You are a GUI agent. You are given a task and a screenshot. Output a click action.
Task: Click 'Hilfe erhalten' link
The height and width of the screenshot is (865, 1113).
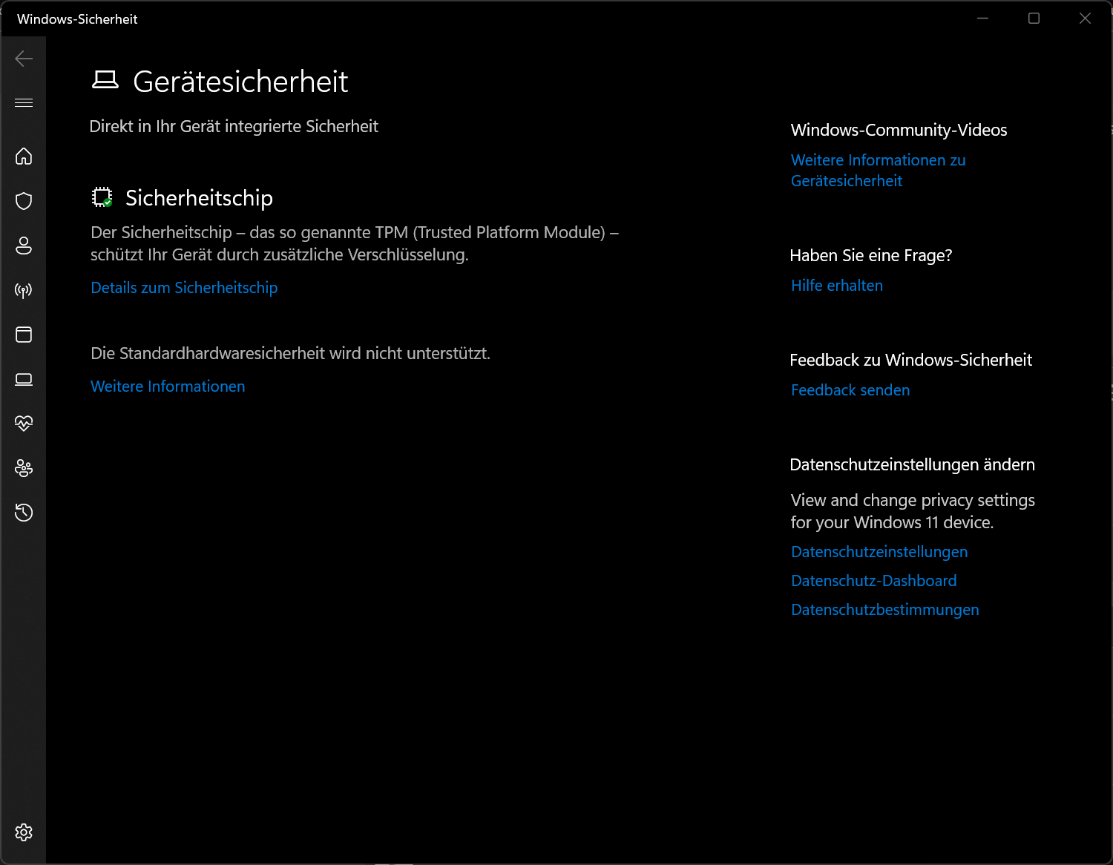837,286
